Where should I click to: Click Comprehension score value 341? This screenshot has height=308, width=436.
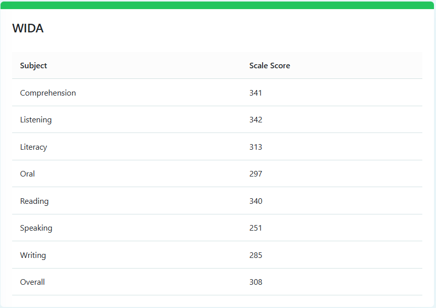click(x=256, y=93)
